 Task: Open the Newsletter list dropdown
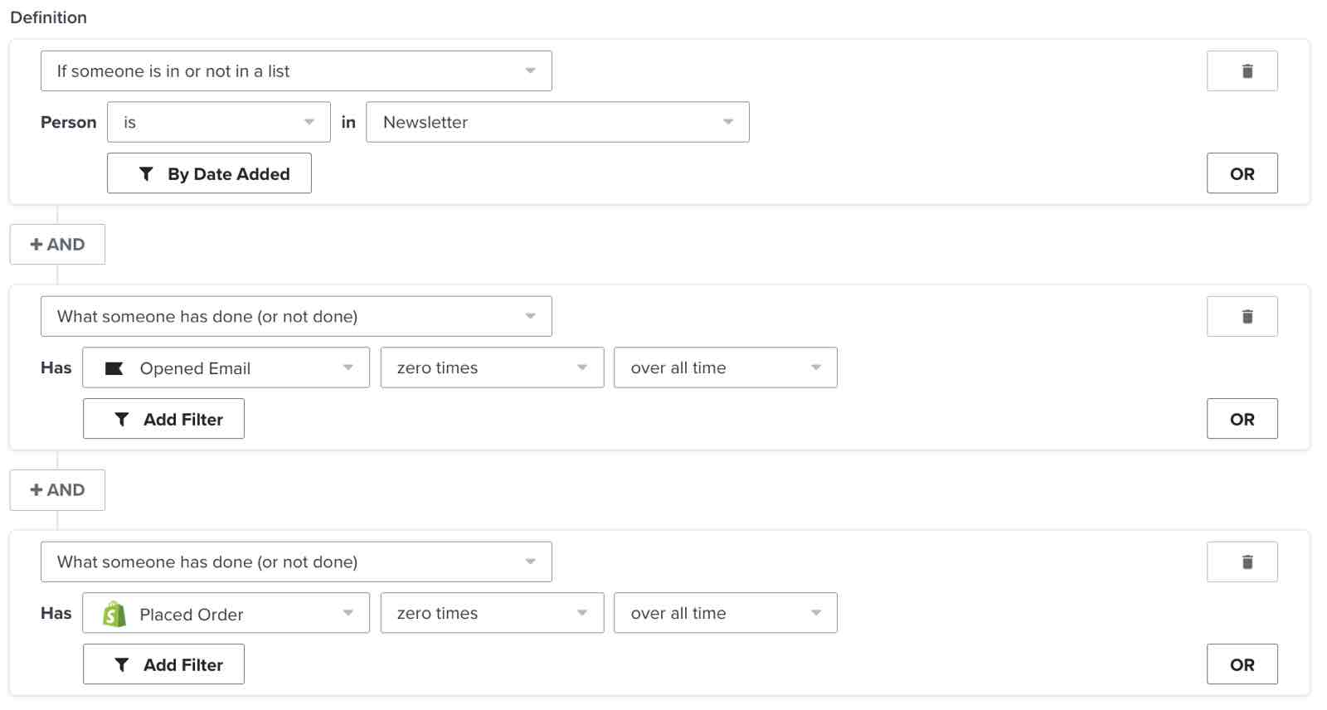pos(557,123)
